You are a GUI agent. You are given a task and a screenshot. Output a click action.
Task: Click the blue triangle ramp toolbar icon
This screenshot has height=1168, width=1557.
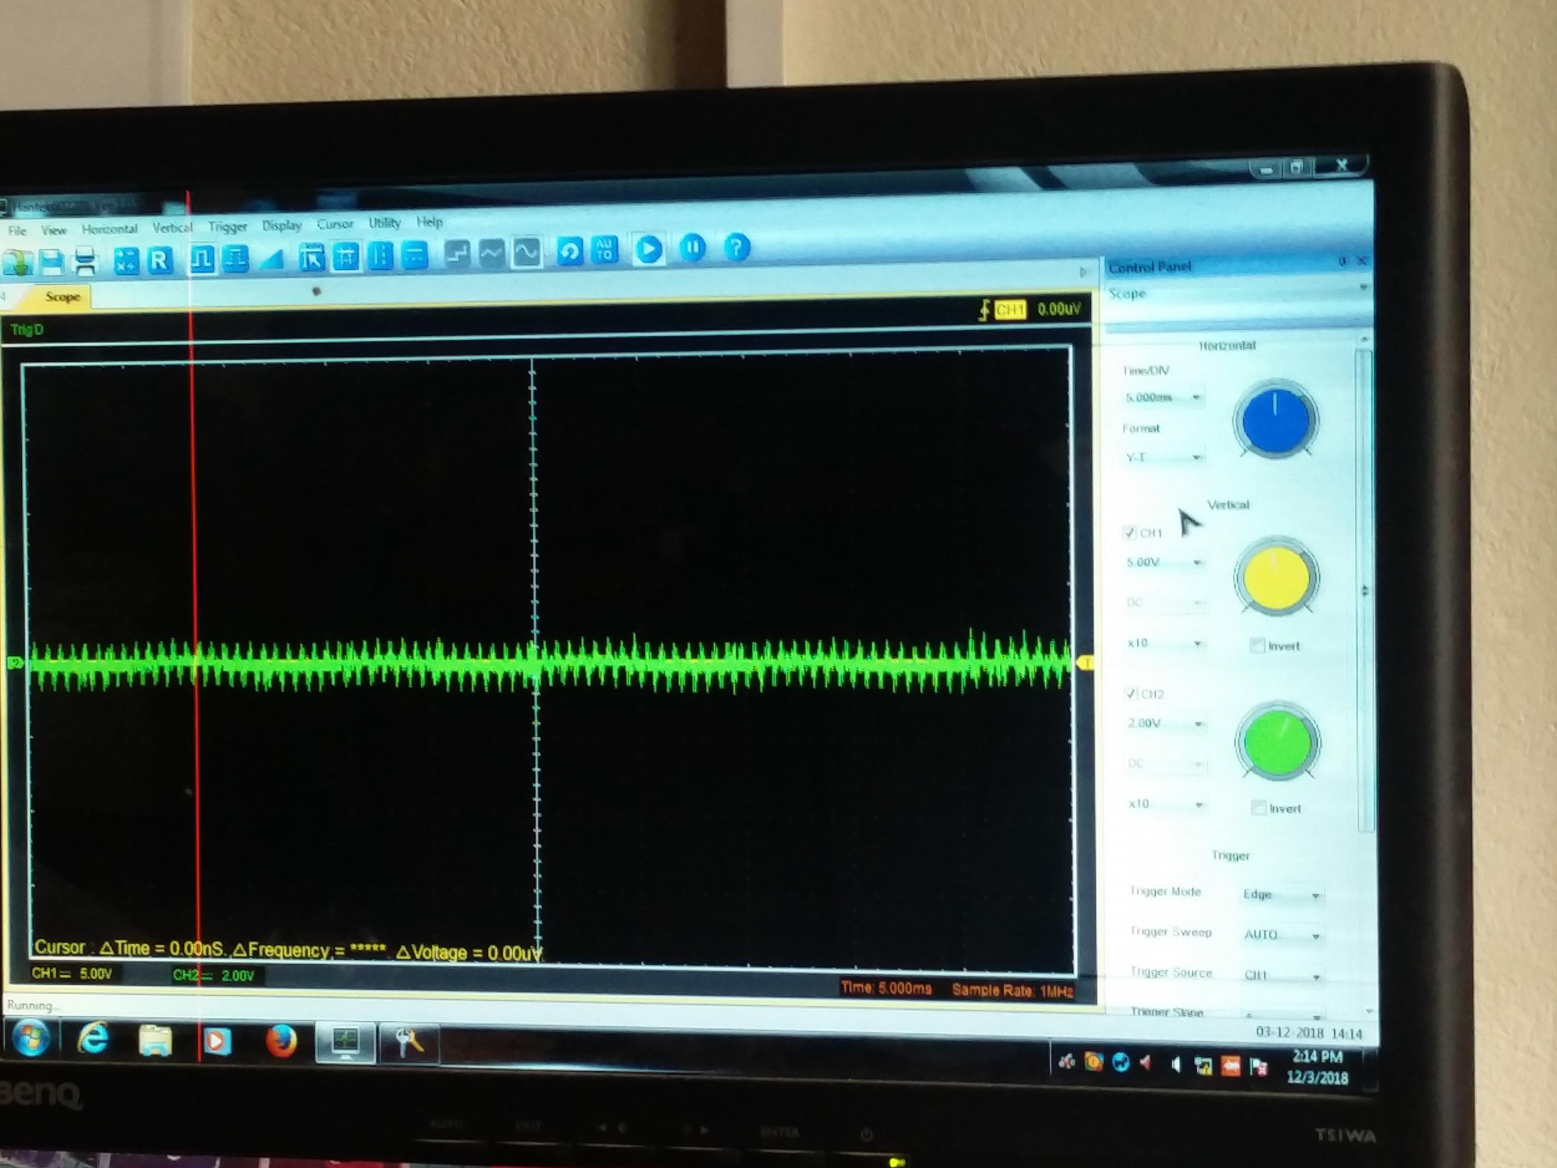[272, 260]
